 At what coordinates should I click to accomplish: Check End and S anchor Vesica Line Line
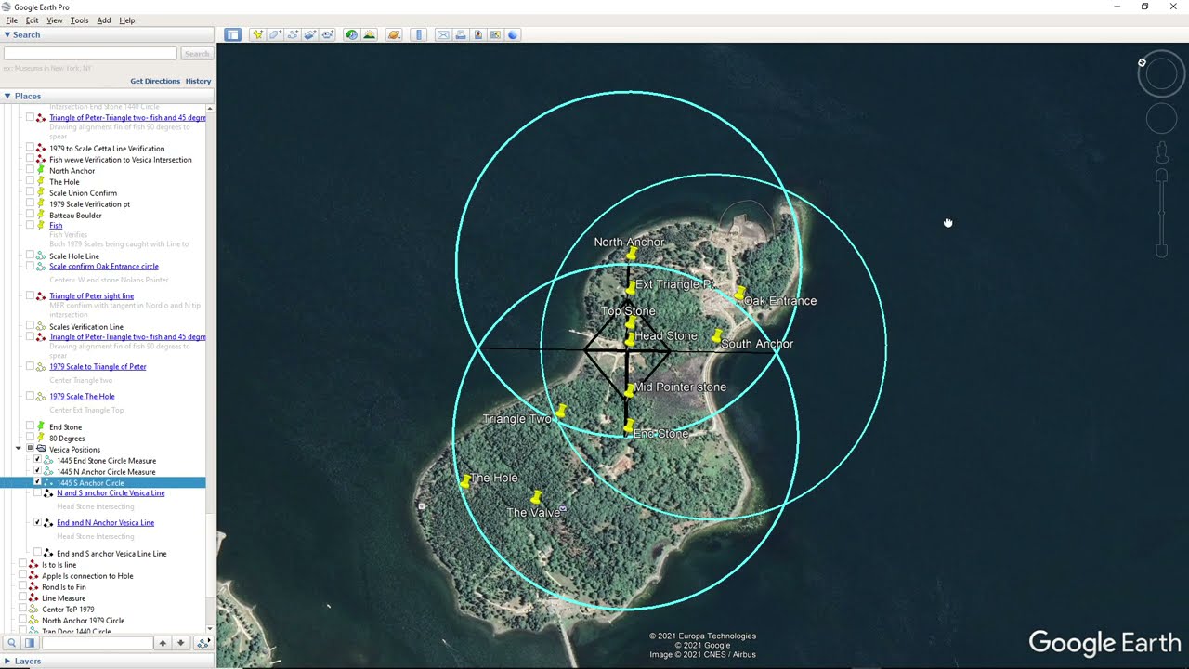[37, 553]
